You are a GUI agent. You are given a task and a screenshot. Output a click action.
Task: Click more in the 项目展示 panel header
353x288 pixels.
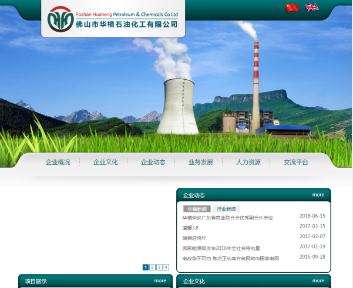point(160,281)
